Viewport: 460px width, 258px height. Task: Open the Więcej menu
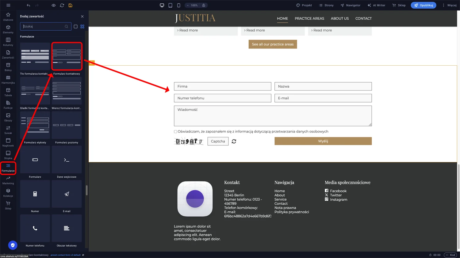coord(450,5)
